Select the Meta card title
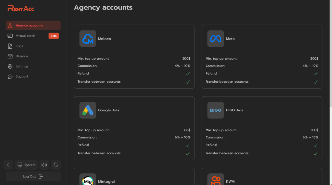 (230, 39)
